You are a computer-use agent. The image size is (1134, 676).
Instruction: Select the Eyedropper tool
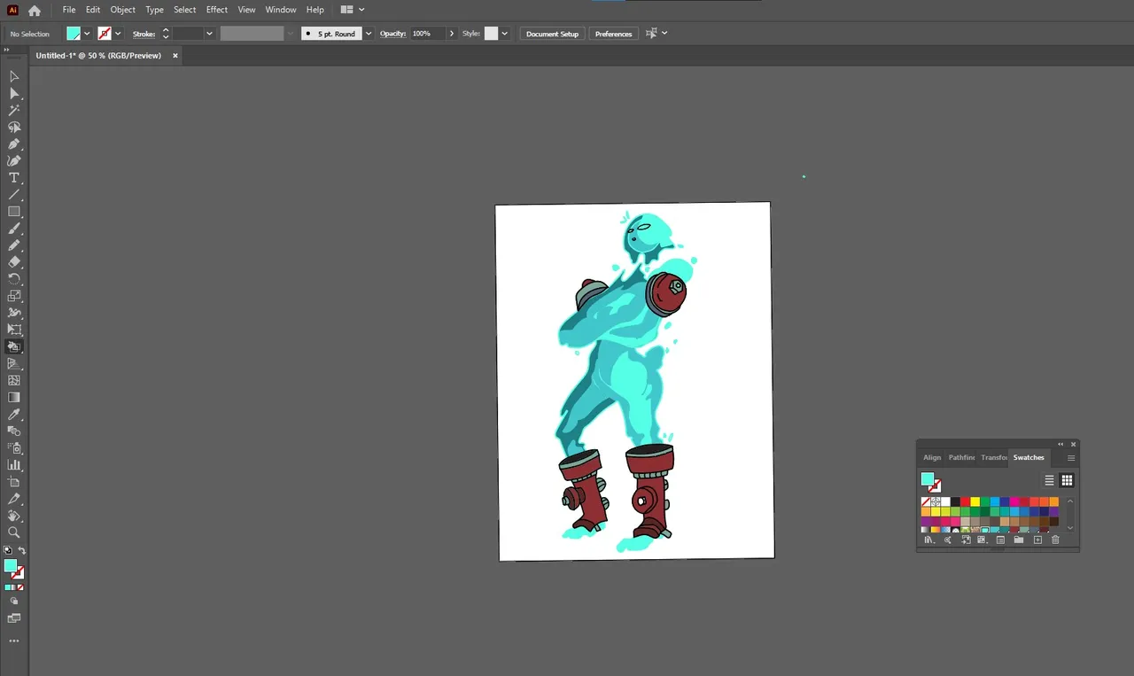tap(14, 414)
